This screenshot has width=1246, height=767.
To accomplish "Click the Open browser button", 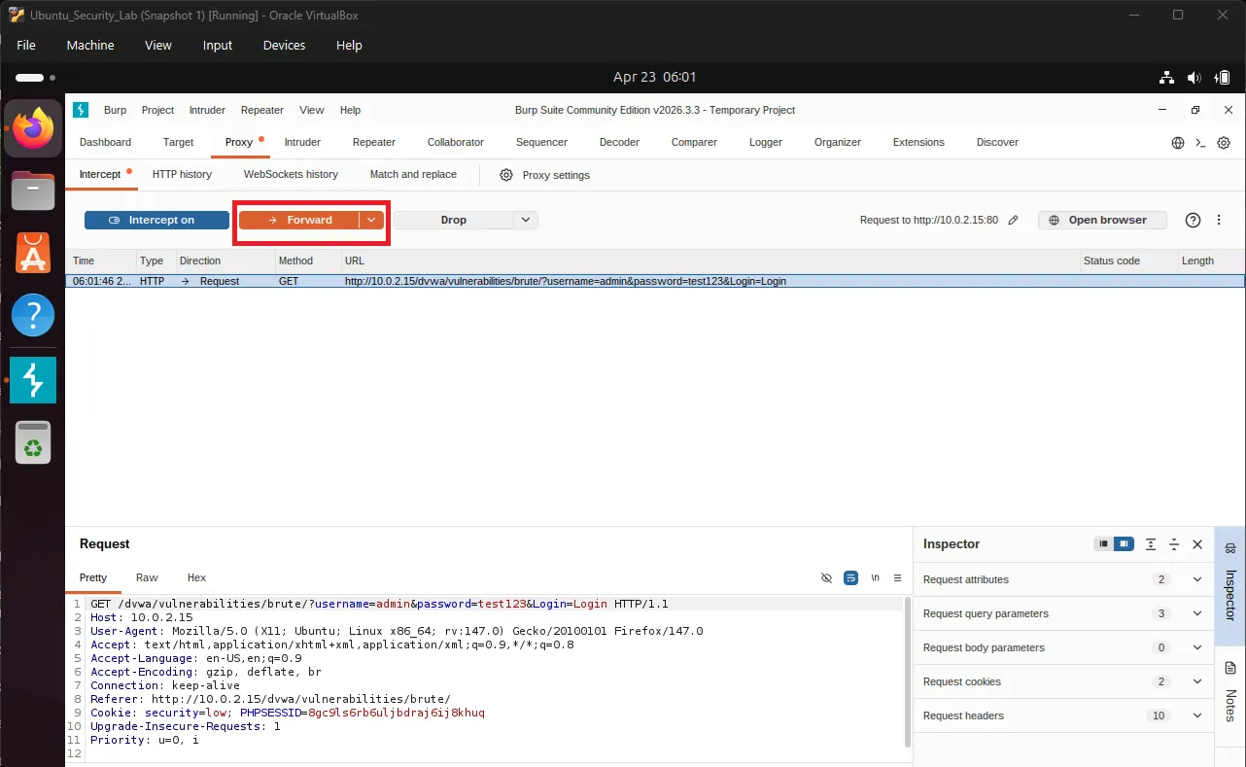I will tap(1102, 220).
